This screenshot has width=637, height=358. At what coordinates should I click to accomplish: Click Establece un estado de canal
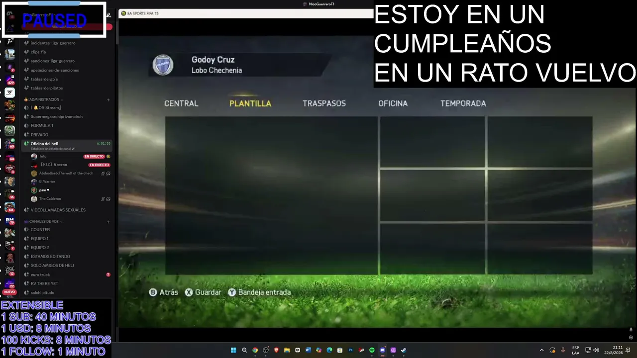51,149
